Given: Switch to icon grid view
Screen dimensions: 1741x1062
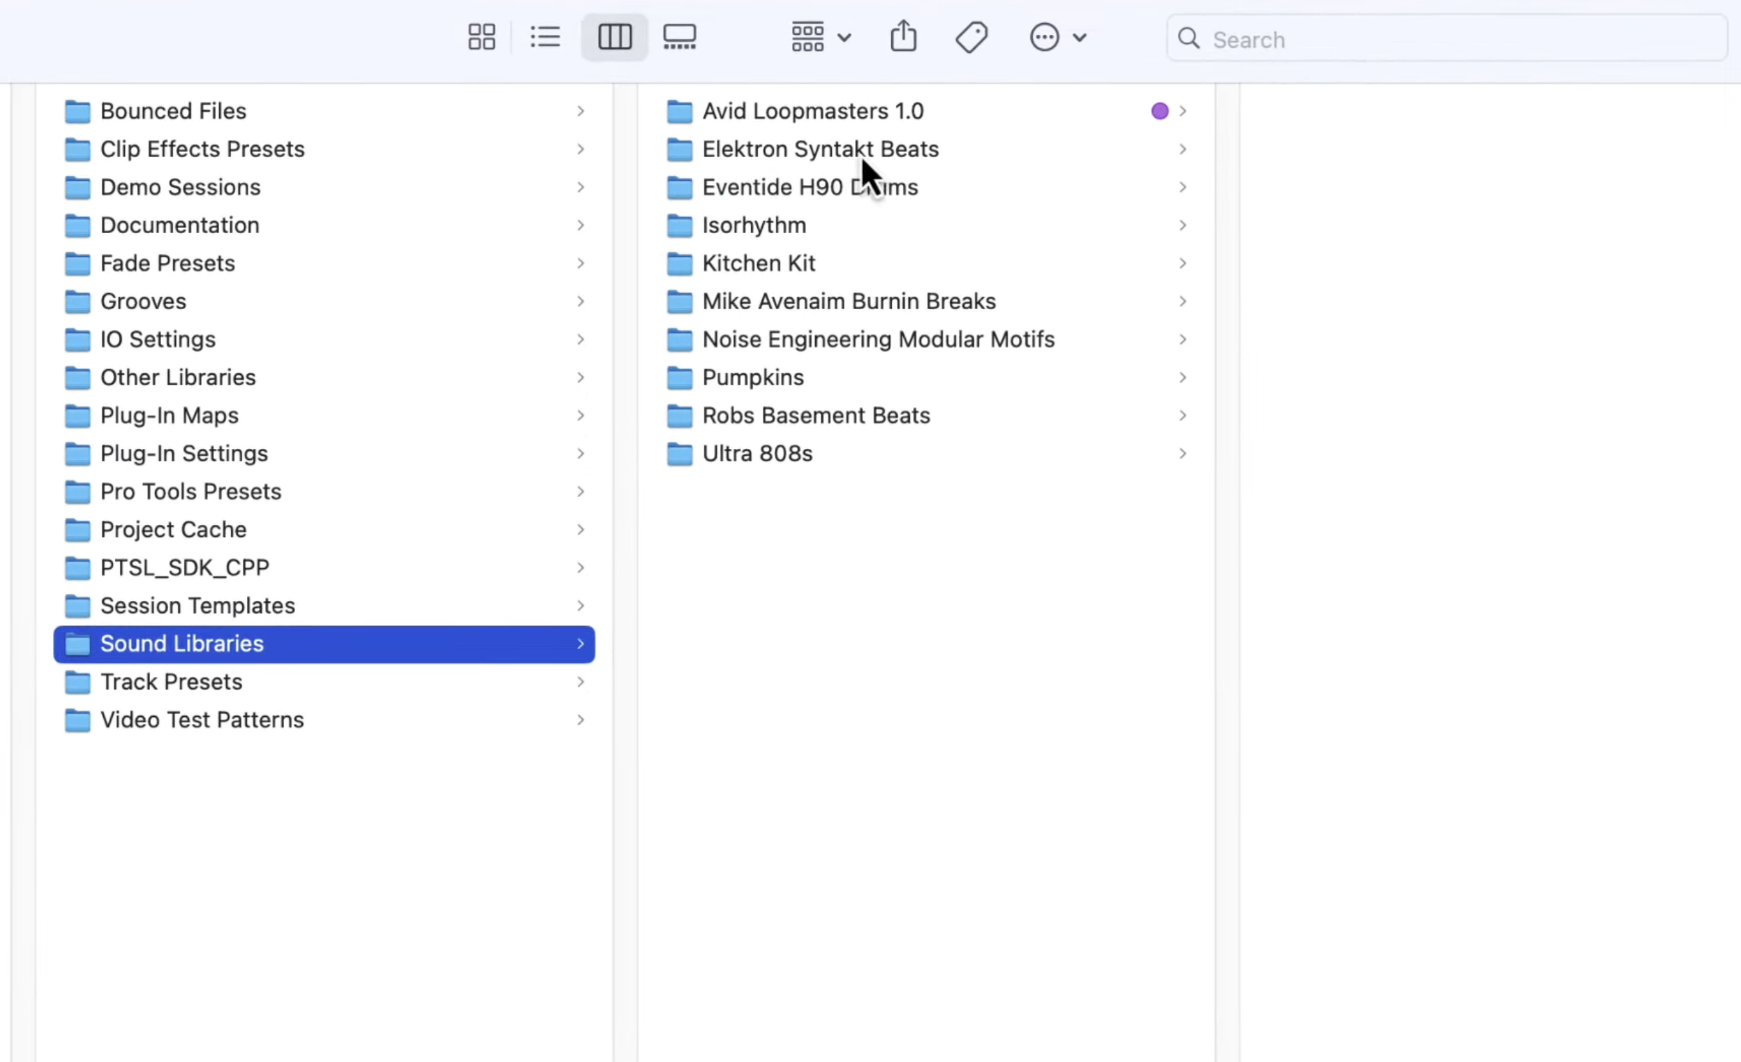Looking at the screenshot, I should [x=482, y=37].
